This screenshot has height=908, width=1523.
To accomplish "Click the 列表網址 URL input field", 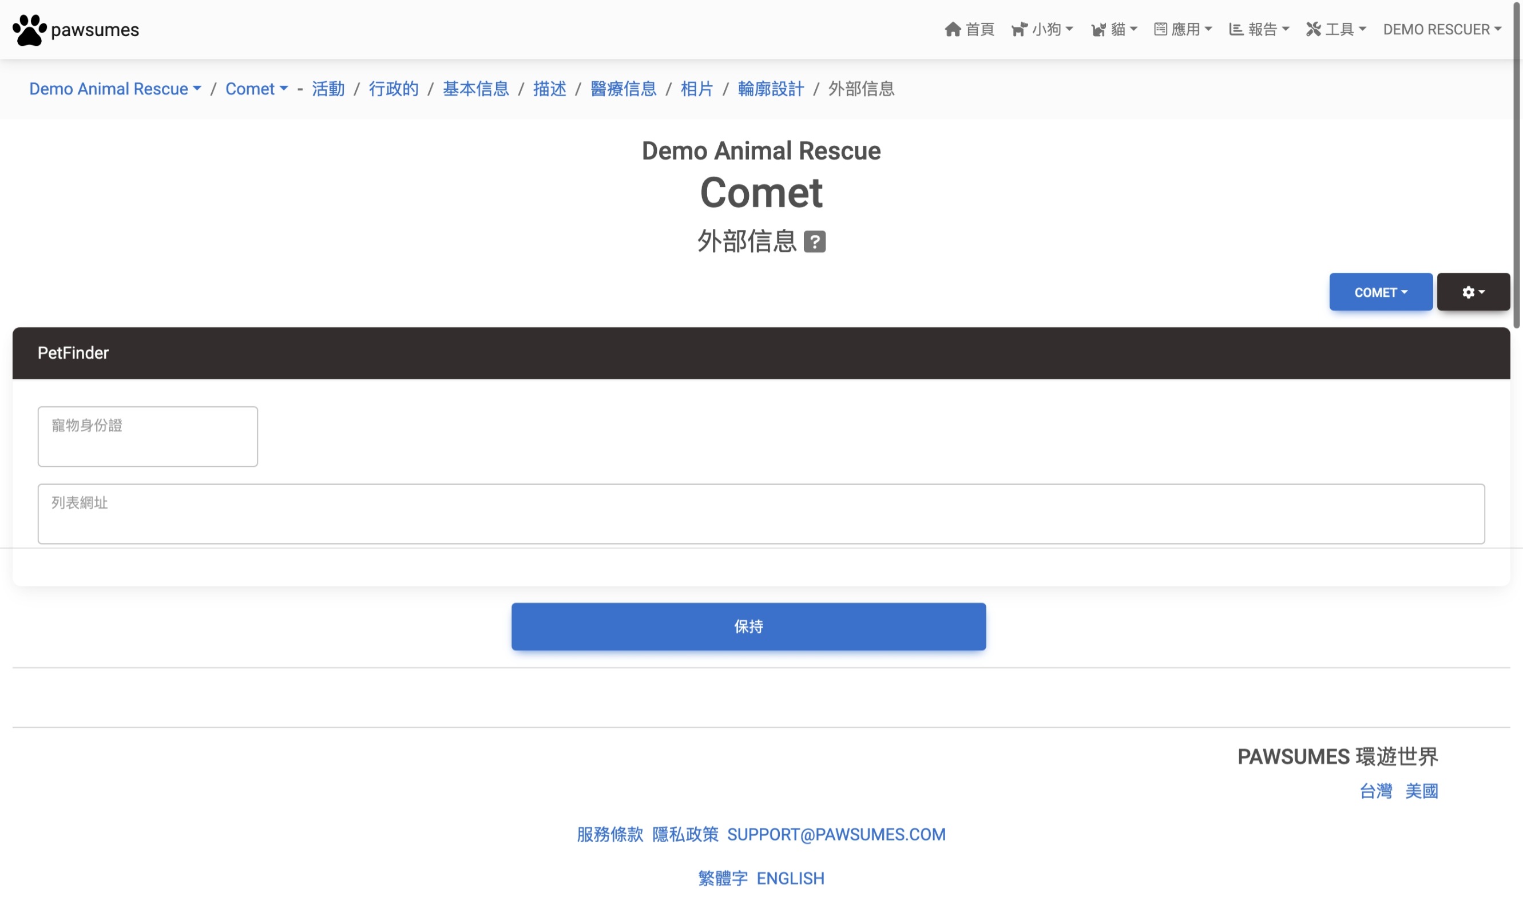I will (760, 513).
